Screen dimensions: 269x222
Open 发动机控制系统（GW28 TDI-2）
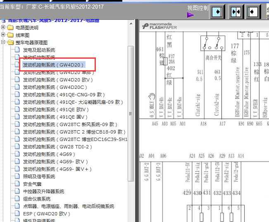[57, 147]
